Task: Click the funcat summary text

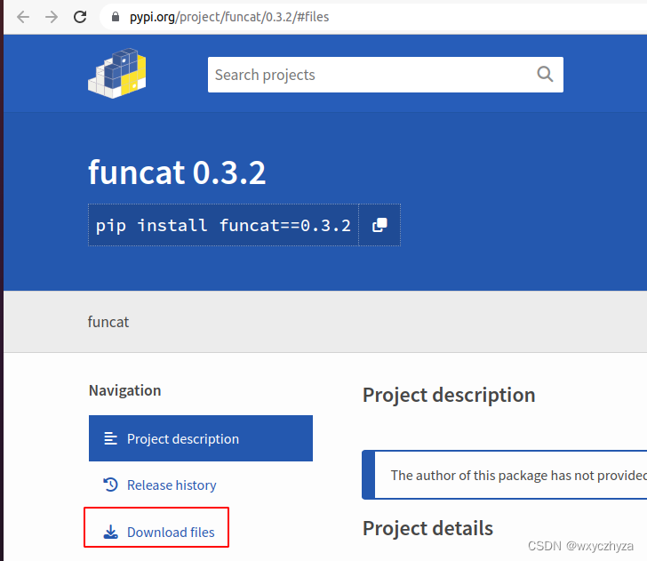Action: 108,322
